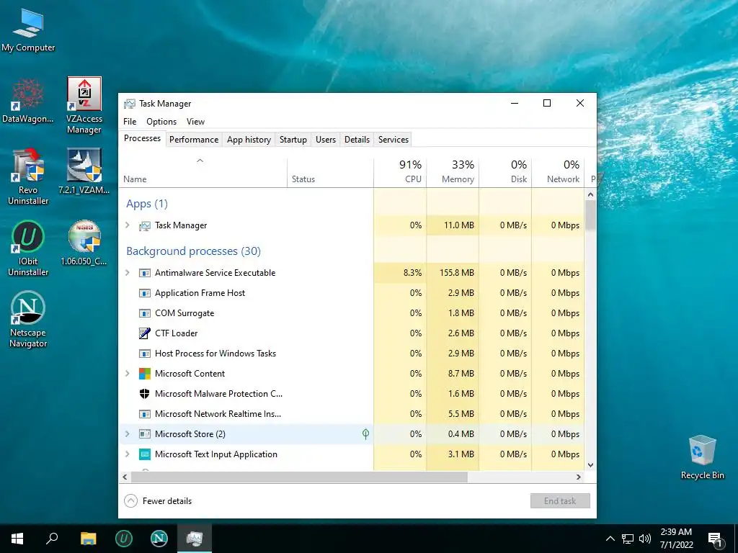Screen dimensions: 738x553
Task: Click IObit Uninstaller taskbar icon
Action: [x=124, y=539]
